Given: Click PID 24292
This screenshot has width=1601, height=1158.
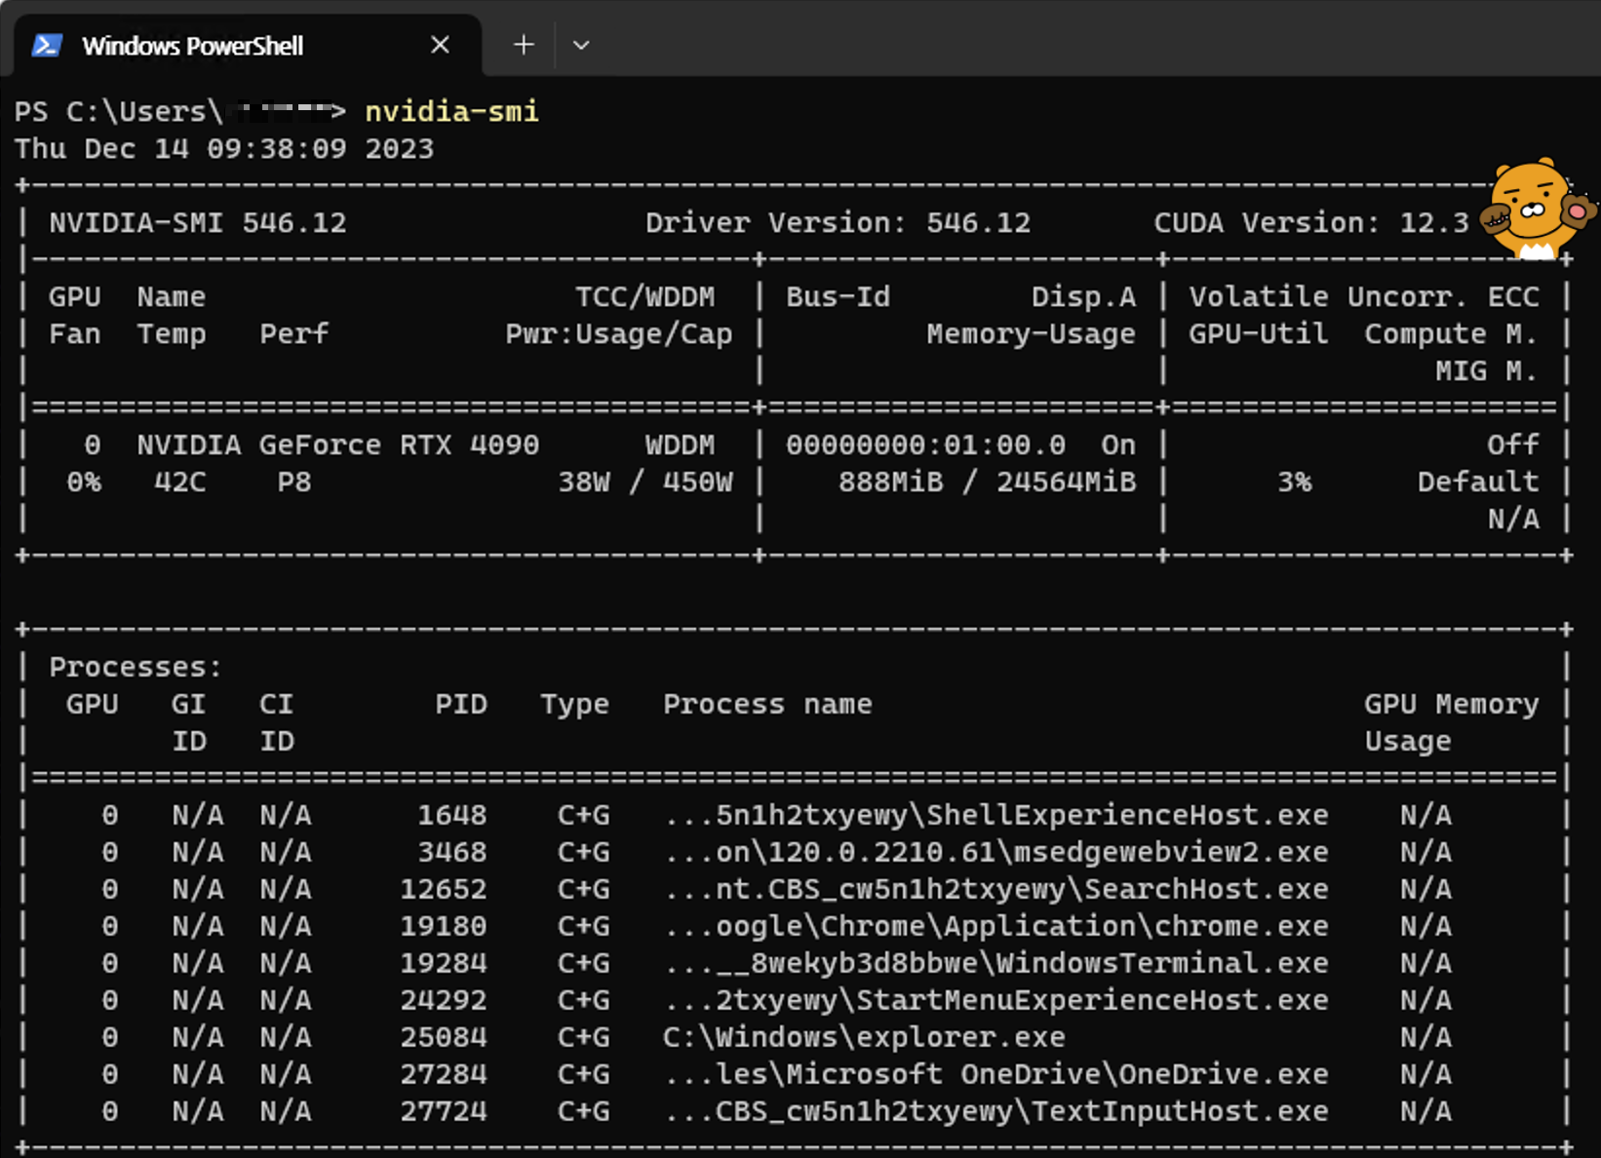Looking at the screenshot, I should pos(444,1001).
